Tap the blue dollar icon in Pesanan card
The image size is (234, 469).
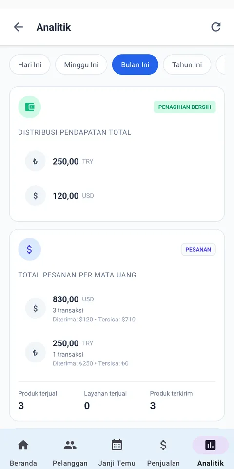30,250
